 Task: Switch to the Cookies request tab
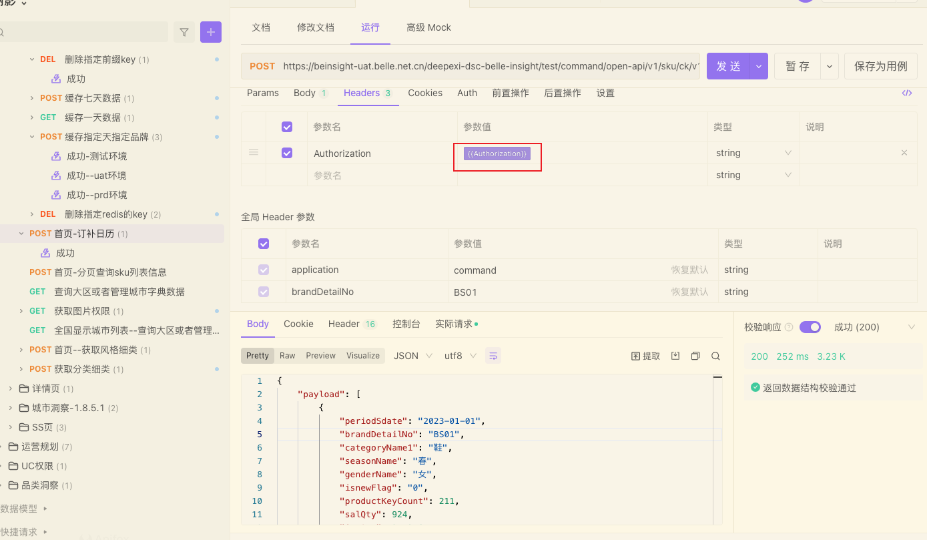(425, 93)
